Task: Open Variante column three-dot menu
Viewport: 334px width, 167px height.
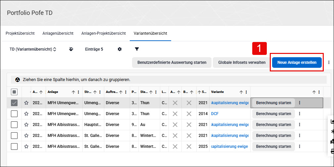Action: [x=246, y=92]
